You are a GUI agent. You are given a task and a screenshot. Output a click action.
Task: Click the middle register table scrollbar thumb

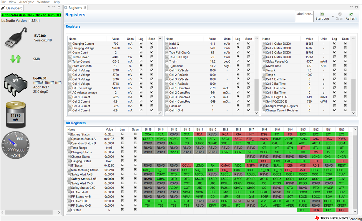point(256,94)
